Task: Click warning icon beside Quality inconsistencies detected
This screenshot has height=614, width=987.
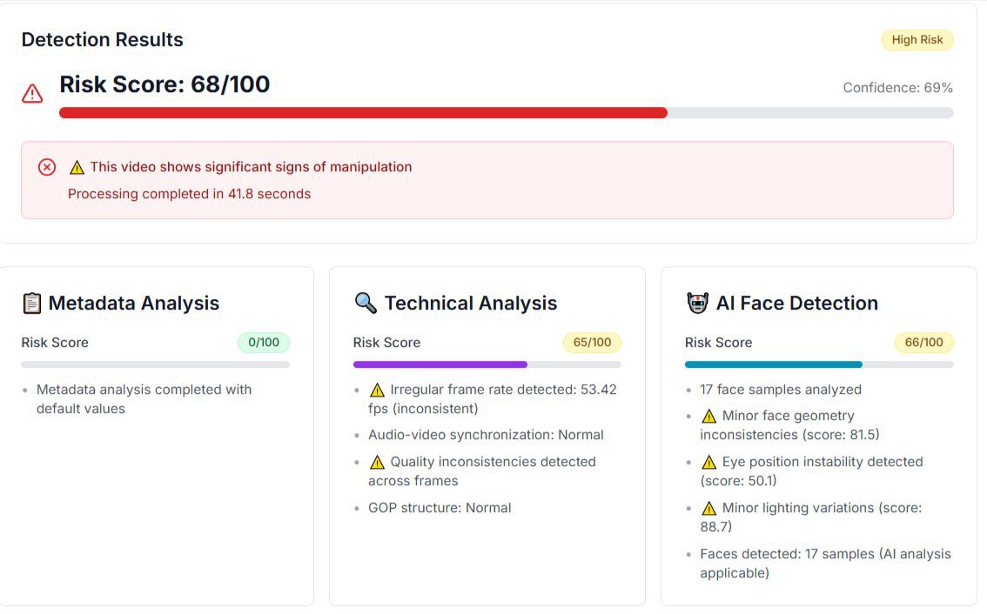Action: 377,463
